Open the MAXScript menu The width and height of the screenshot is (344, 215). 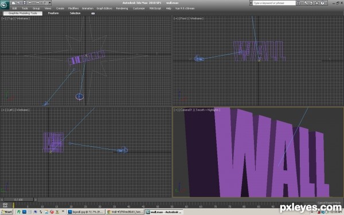pyautogui.click(x=155, y=9)
